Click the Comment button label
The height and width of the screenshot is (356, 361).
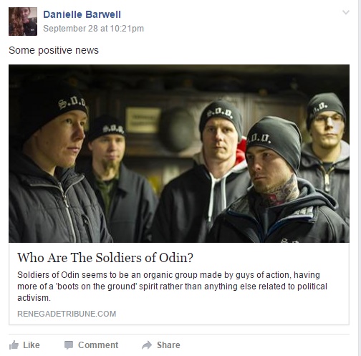click(98, 345)
